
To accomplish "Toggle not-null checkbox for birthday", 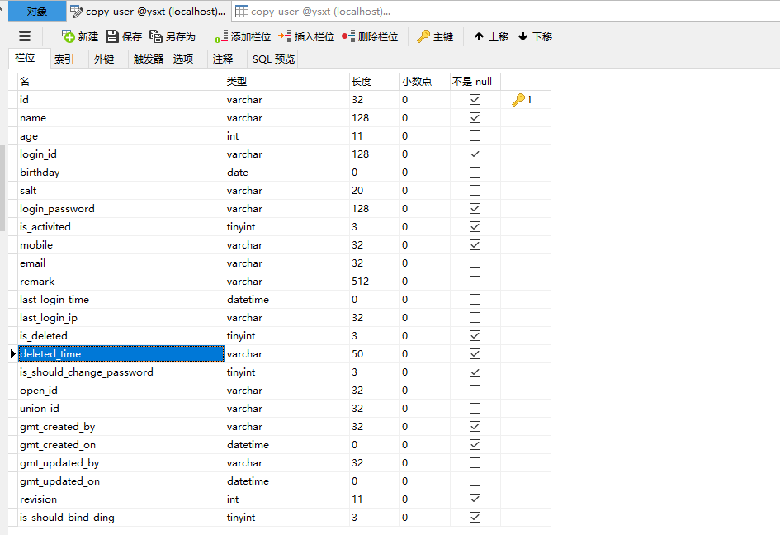I will click(475, 173).
